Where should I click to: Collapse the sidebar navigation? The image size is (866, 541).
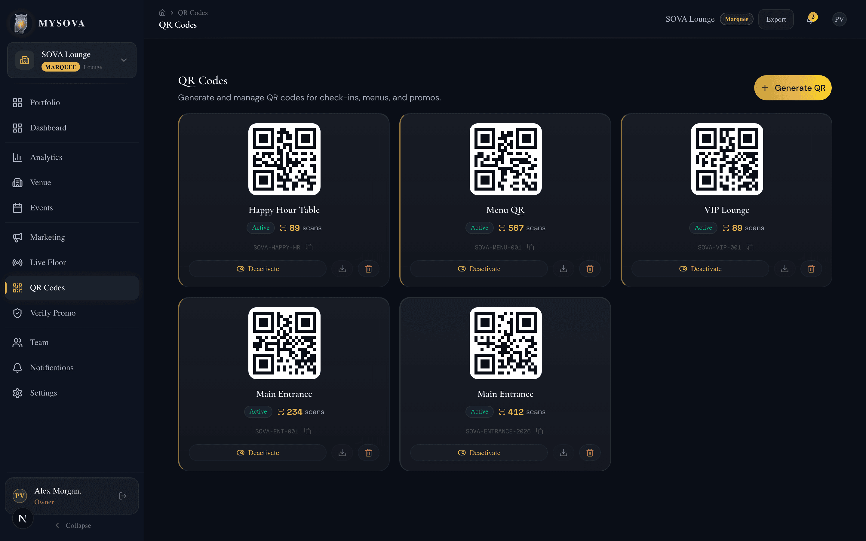(73, 525)
